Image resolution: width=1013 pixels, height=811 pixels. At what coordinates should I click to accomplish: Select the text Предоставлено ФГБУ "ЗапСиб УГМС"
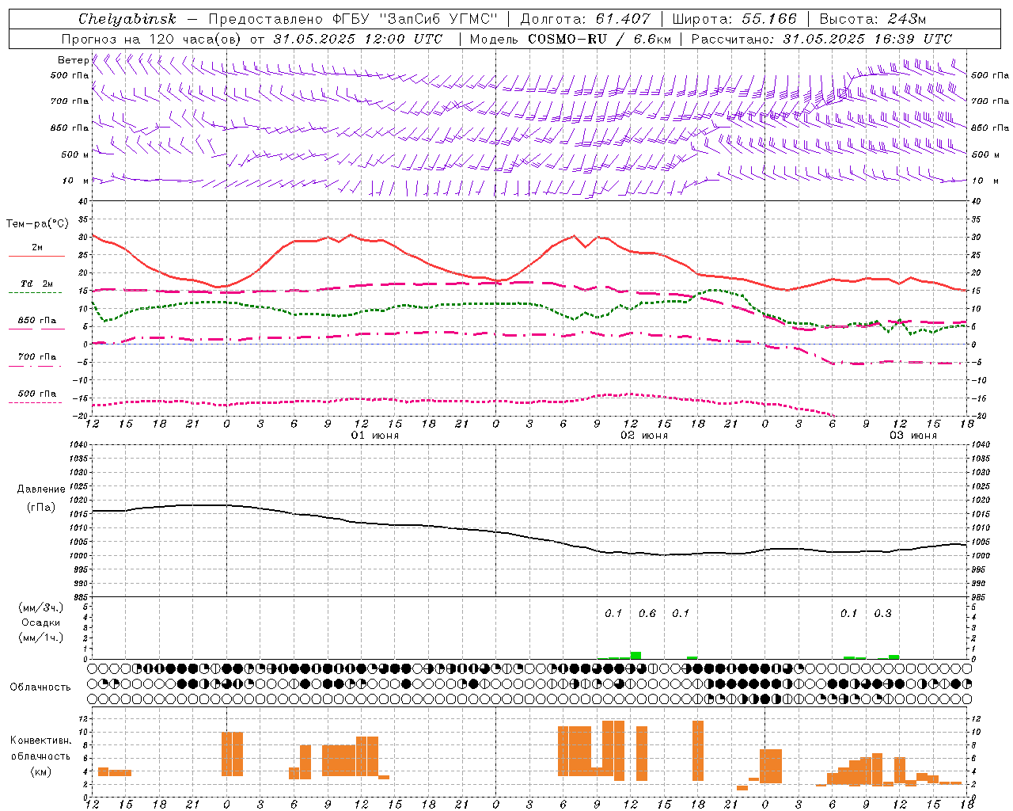tap(352, 19)
